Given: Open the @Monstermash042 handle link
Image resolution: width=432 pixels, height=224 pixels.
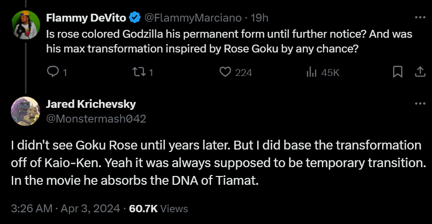Looking at the screenshot, I should 96,118.
